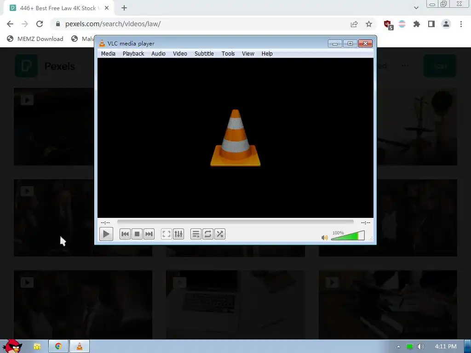Bookmark this page with star icon
The image size is (471, 353).
pos(369,24)
